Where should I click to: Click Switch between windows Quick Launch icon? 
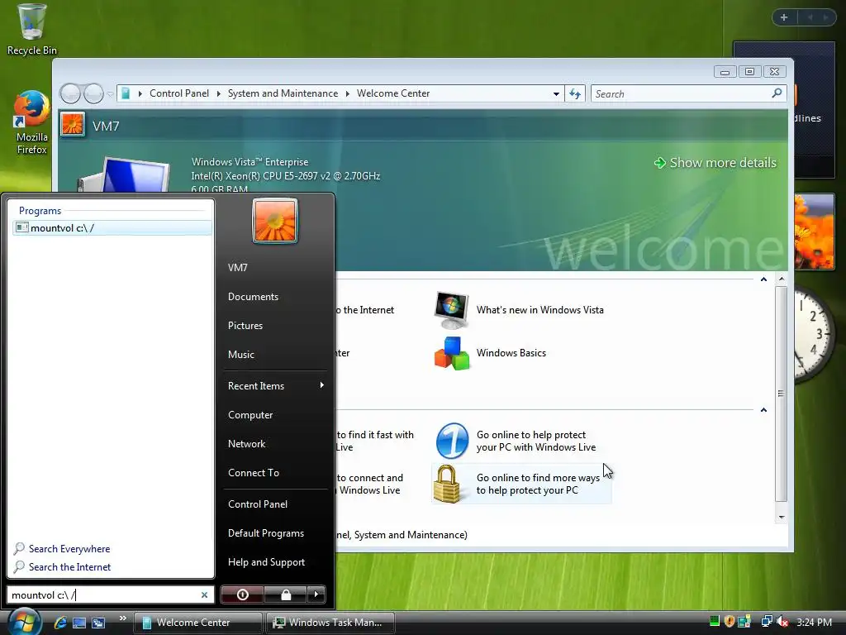98,623
